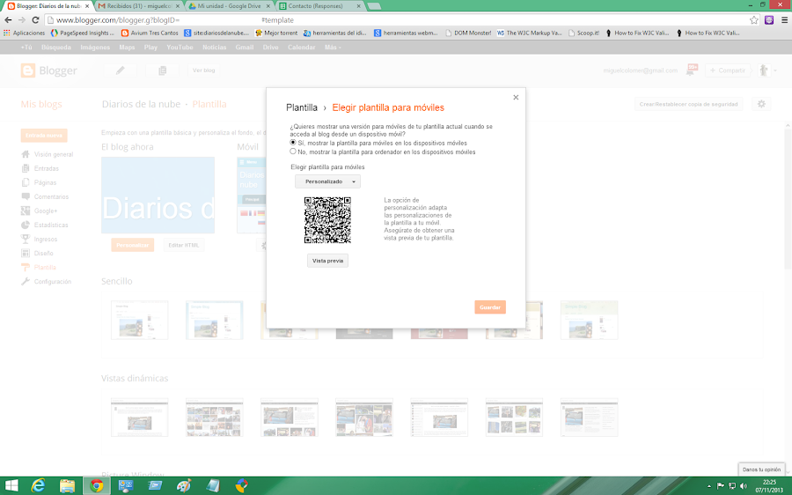Open the Windows Start button
Image resolution: width=792 pixels, height=495 pixels.
11,486
